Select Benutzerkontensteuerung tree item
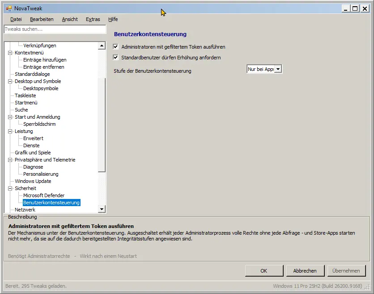 click(x=51, y=203)
